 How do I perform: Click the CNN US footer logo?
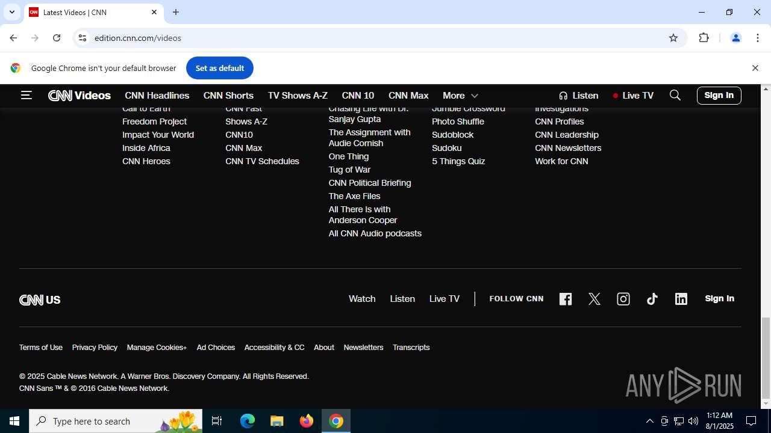click(x=40, y=300)
